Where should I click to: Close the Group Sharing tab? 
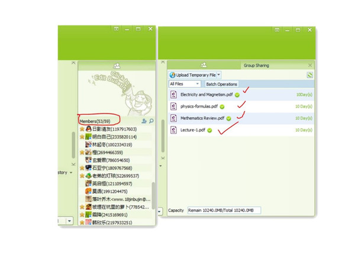click(x=310, y=66)
